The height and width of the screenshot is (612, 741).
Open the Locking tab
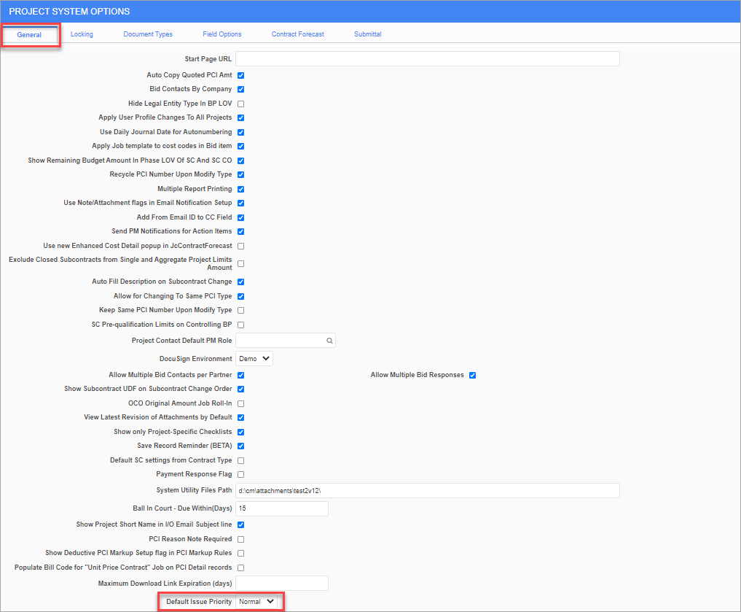tap(82, 34)
